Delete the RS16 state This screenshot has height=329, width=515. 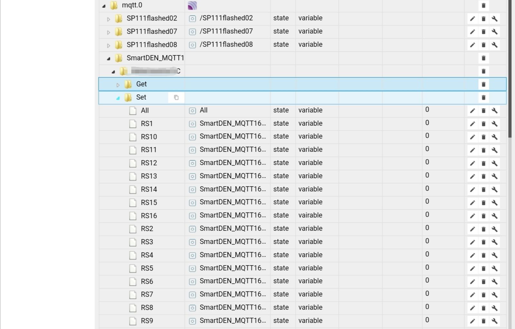coord(483,216)
